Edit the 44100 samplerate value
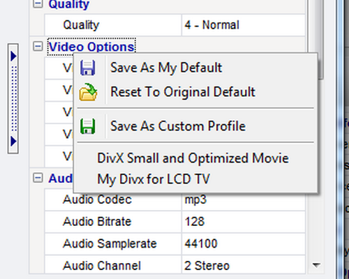Image resolution: width=349 pixels, height=279 pixels. (244, 243)
